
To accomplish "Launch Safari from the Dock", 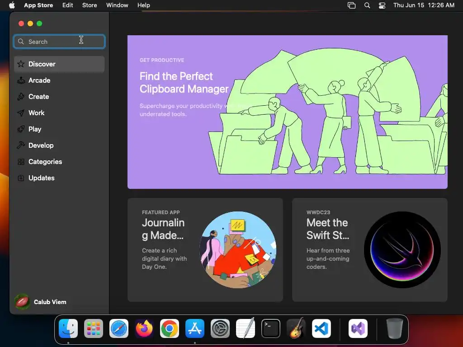I will [x=119, y=328].
